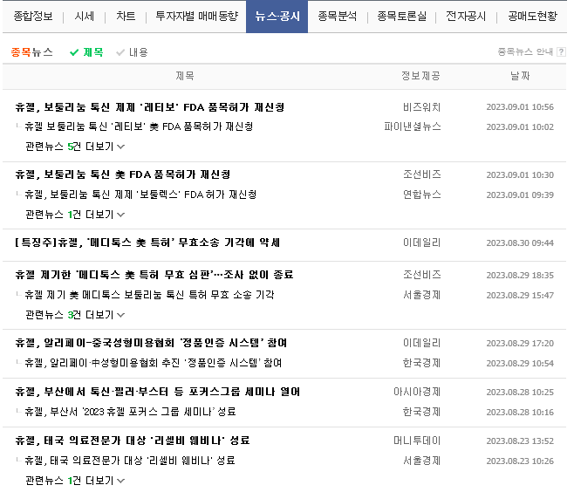Open 서울경제 article 특허 무효 소송 기각
This screenshot has height=492, width=574.
(149, 295)
